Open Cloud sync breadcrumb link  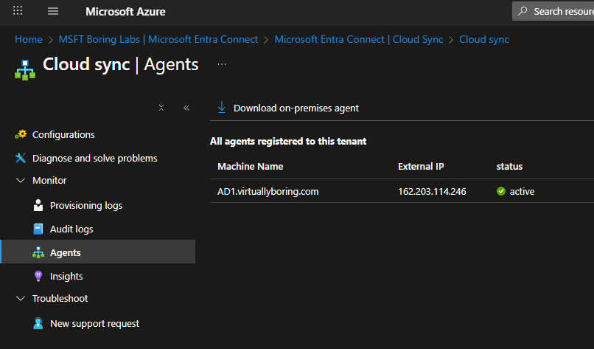484,39
